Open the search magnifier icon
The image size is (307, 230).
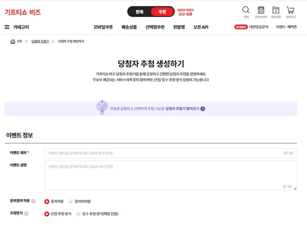click(246, 10)
